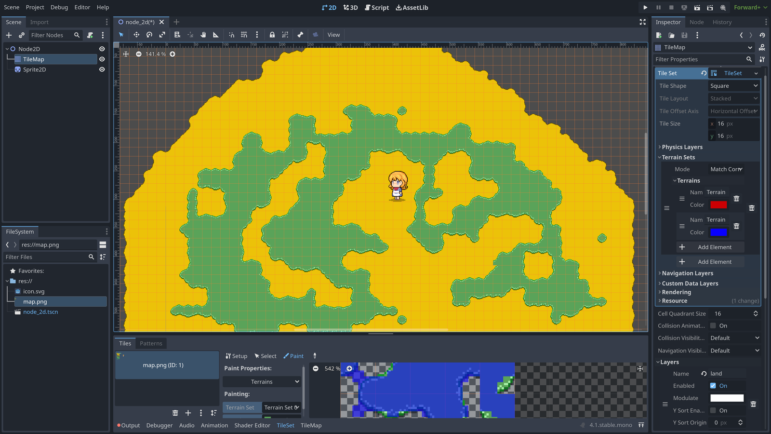Delete the map.png tile source
Screen dimensions: 771x434
click(x=175, y=413)
